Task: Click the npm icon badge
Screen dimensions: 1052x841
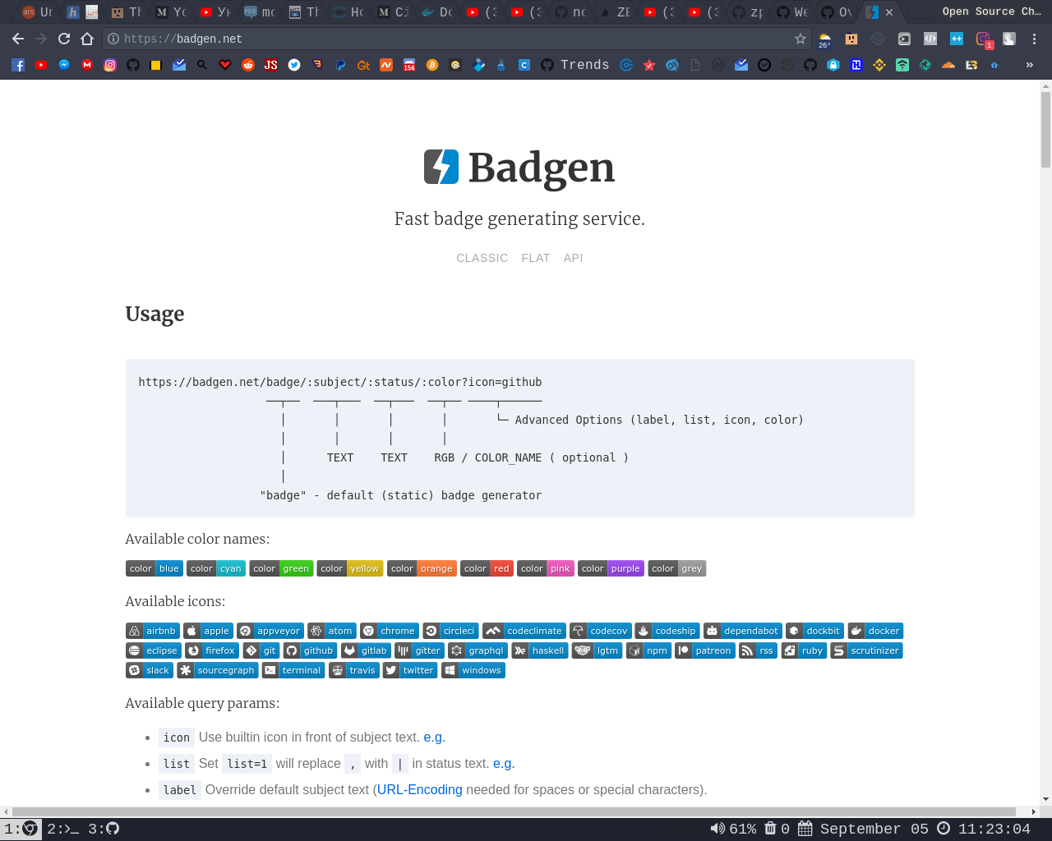Action: [648, 650]
